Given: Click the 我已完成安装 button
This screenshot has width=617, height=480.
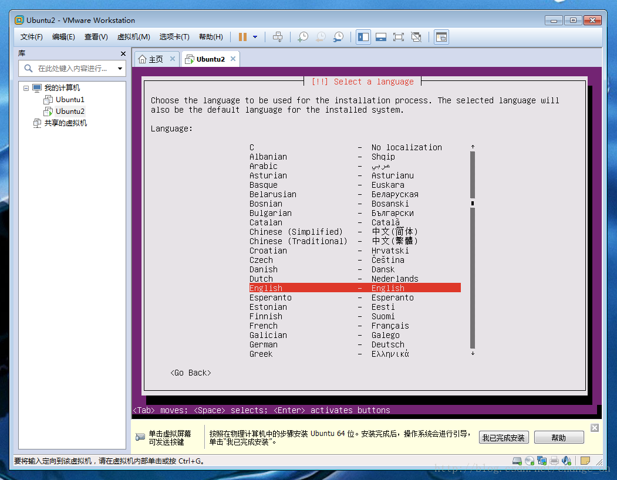Looking at the screenshot, I should click(504, 438).
